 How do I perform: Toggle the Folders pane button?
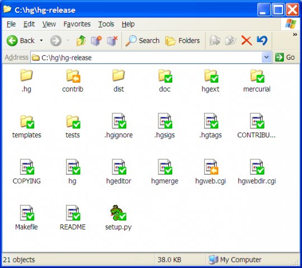coord(182,41)
